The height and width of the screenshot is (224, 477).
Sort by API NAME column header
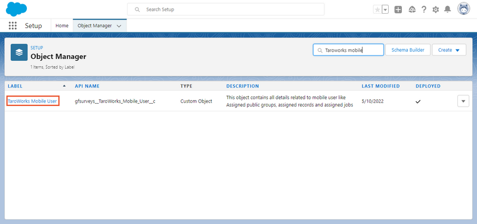click(87, 86)
